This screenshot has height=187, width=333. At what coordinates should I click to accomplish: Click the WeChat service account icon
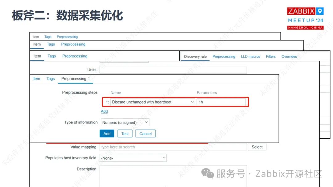pos(208,174)
